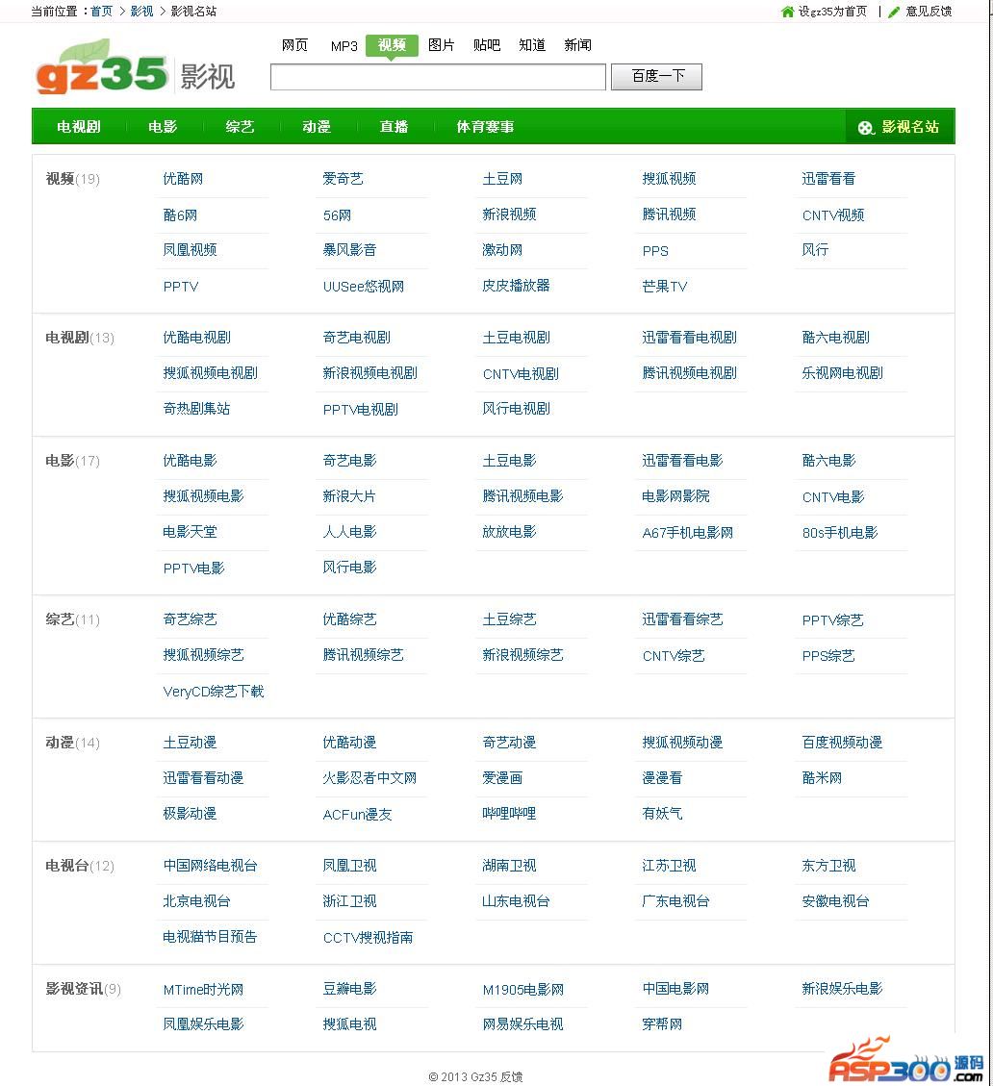Select the 网页 search tab
The image size is (993, 1086).
[294, 45]
